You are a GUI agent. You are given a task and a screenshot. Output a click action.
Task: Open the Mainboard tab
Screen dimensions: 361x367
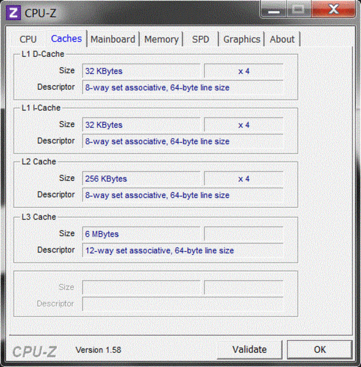(113, 39)
